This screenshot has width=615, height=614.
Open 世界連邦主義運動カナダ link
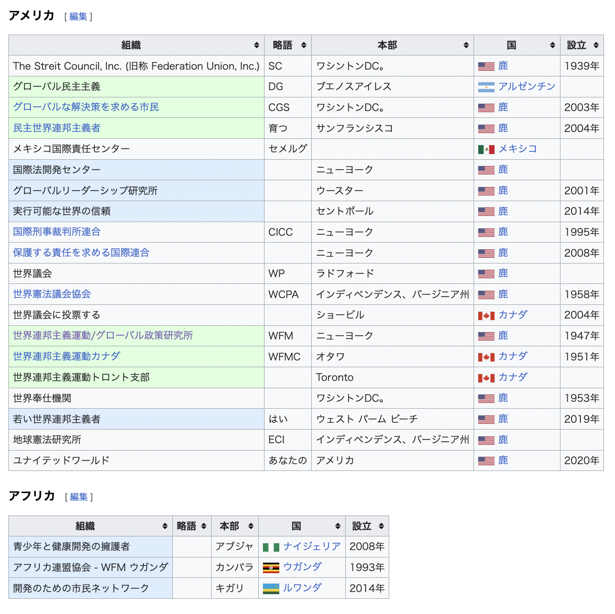coord(67,356)
